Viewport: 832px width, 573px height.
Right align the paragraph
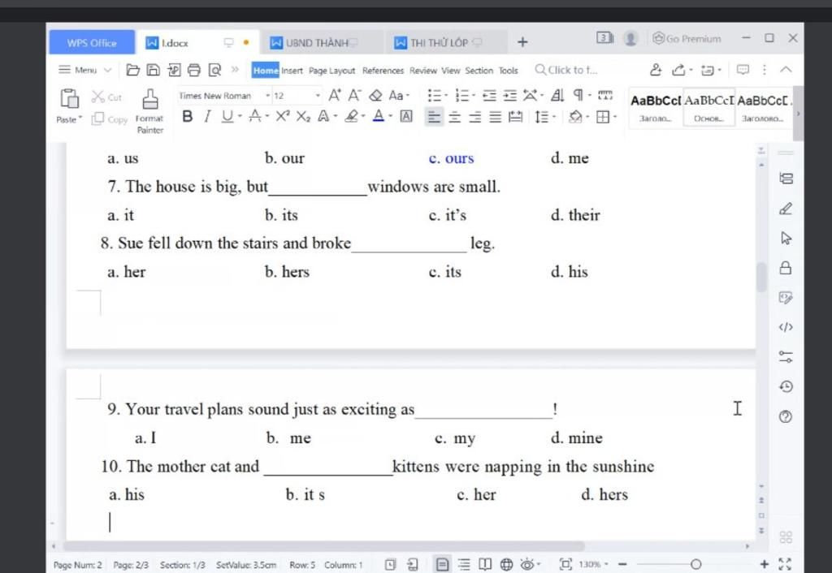474,117
